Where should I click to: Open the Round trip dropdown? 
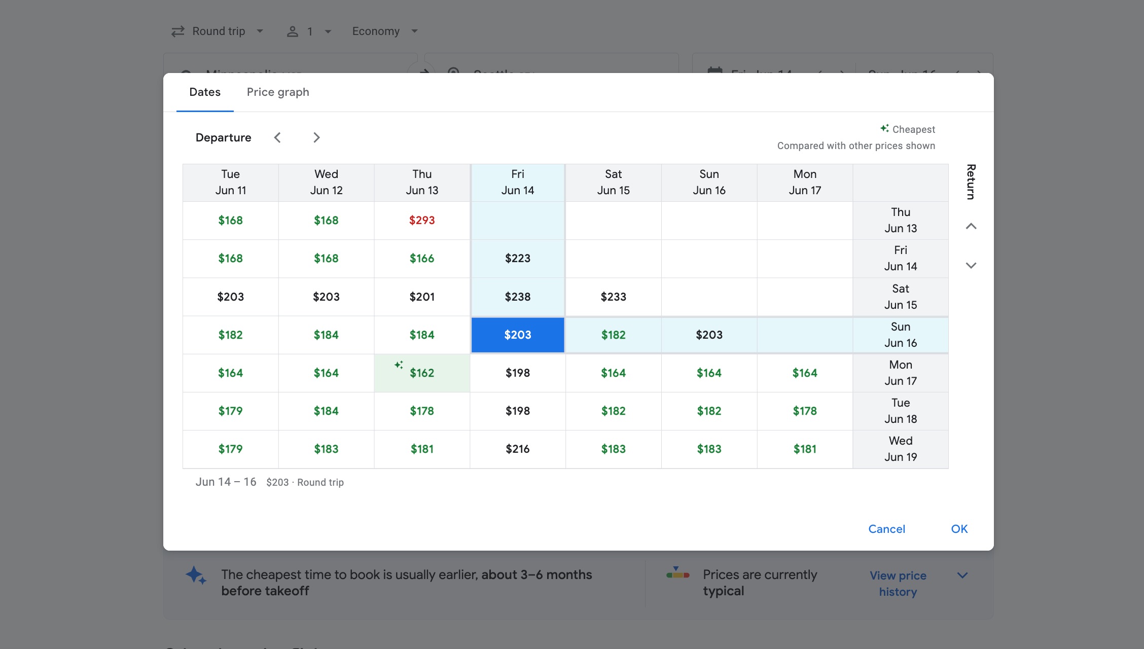pos(218,31)
